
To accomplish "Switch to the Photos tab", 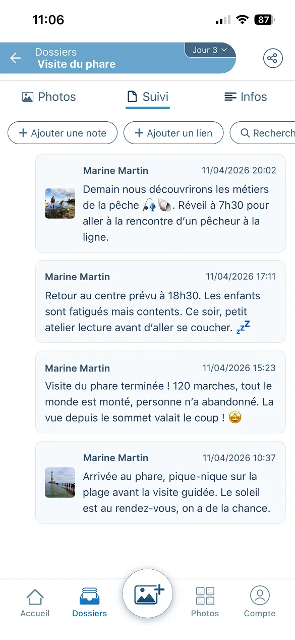I will [x=48, y=97].
